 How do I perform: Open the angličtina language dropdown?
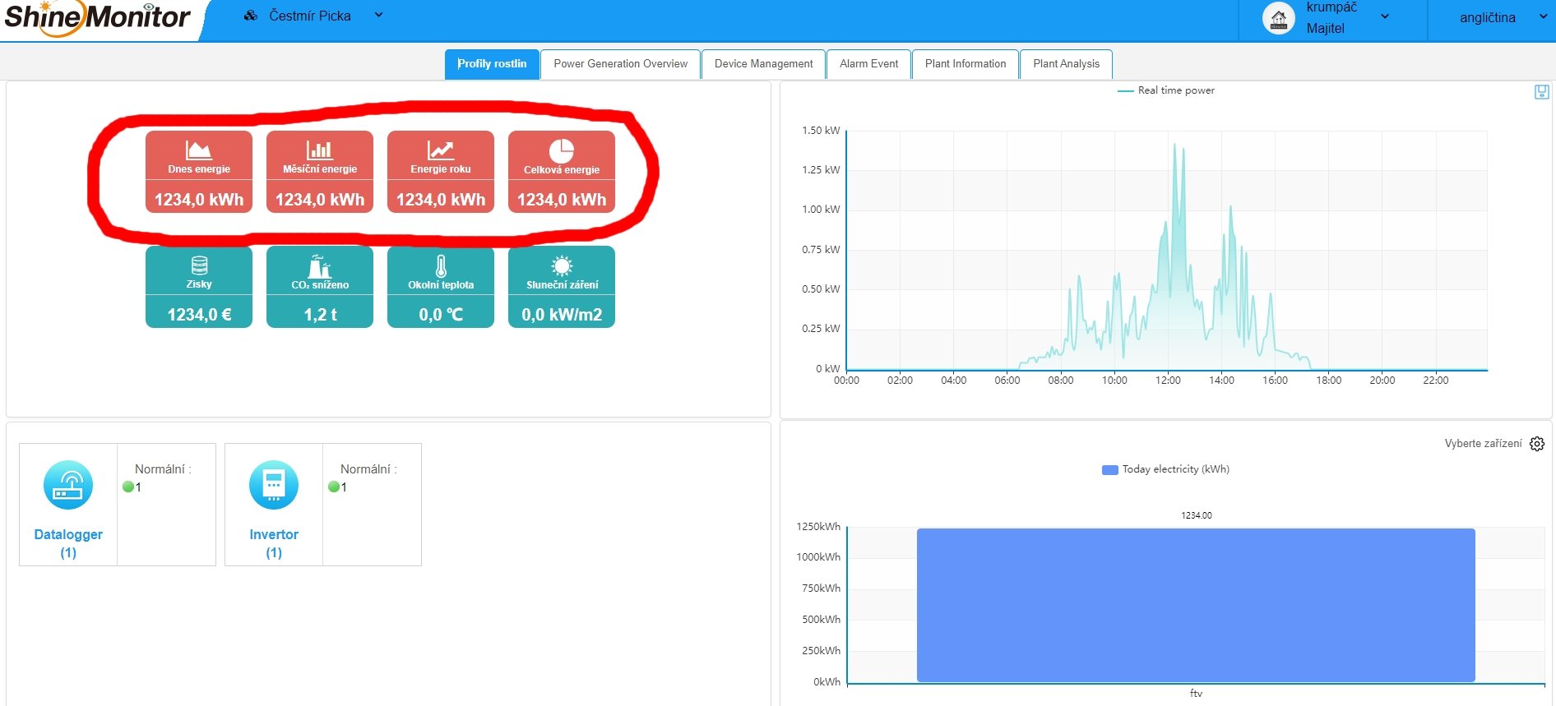[x=1542, y=16]
